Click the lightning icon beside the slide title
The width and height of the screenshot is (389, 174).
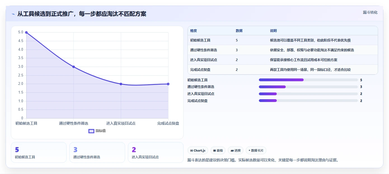click(13, 14)
